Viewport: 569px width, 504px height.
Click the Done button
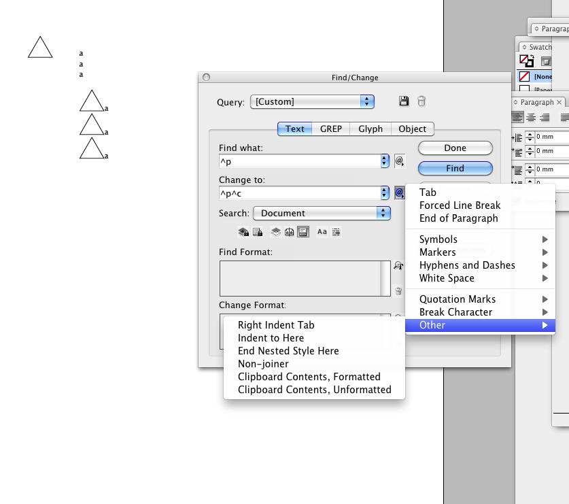(455, 148)
